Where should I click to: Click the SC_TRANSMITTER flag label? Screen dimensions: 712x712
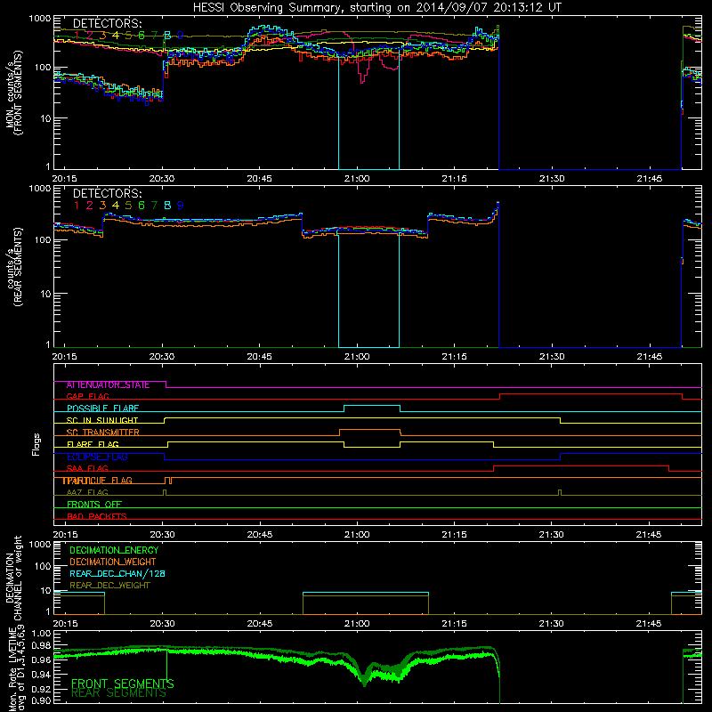tap(102, 433)
